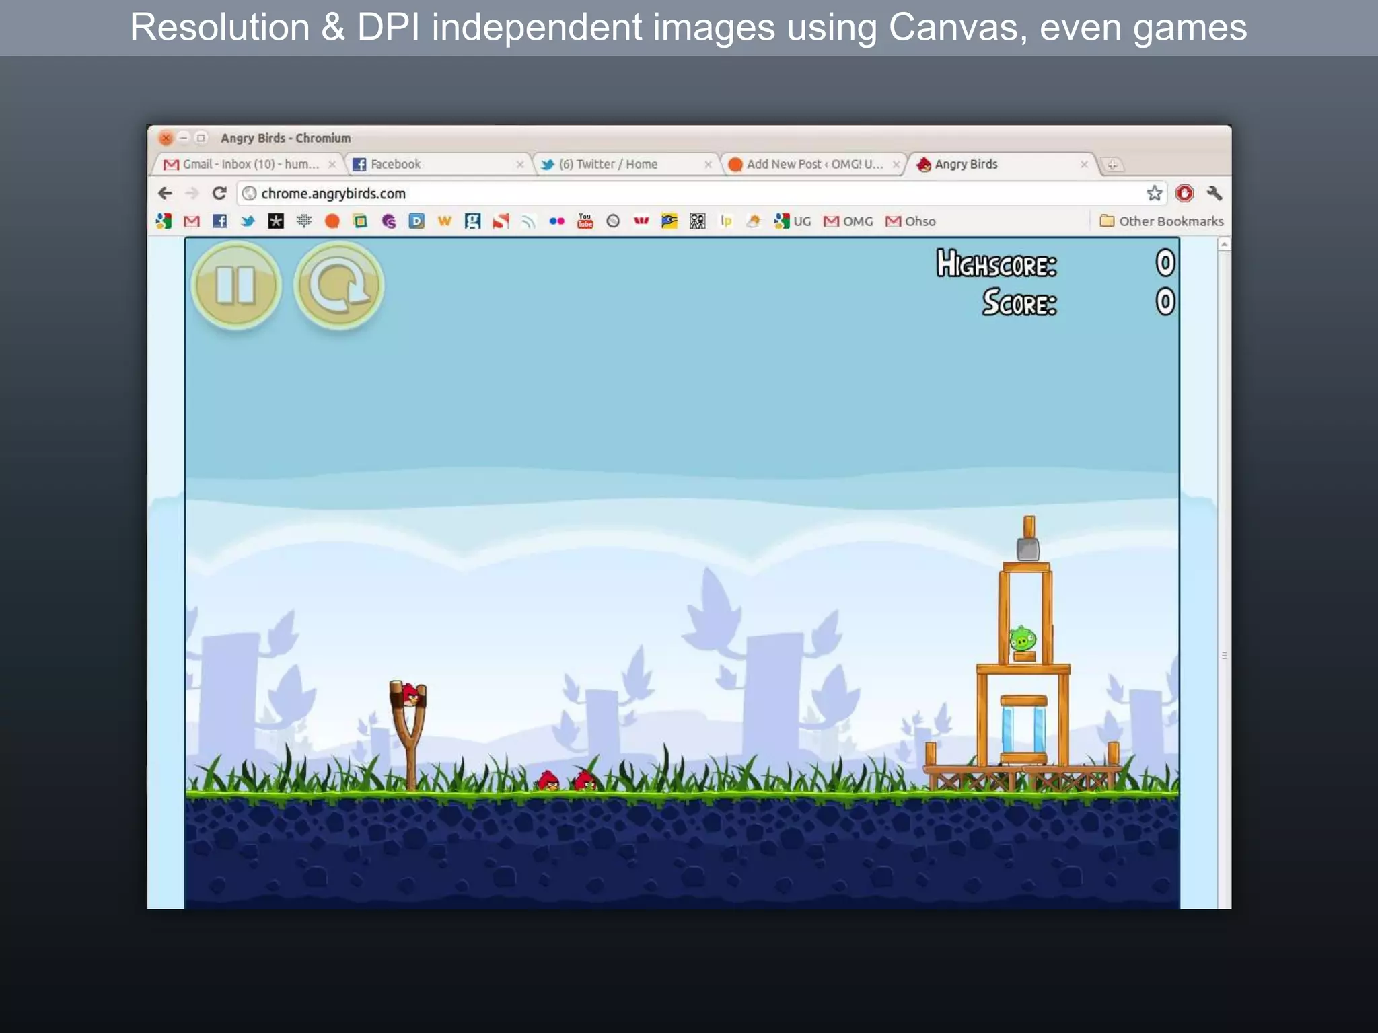This screenshot has width=1378, height=1033.
Task: Go back to the previous page
Action: point(165,194)
